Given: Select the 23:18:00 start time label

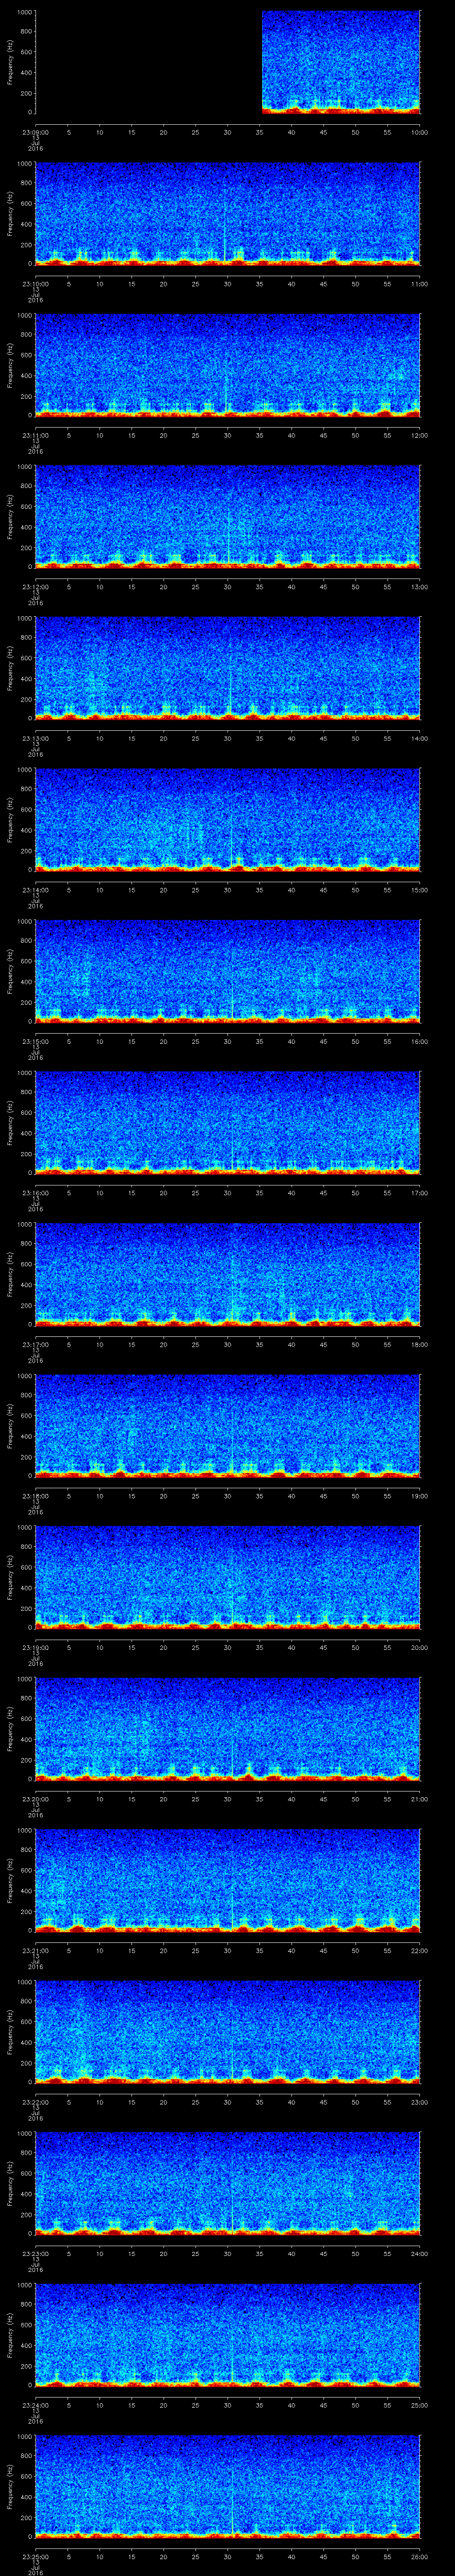Looking at the screenshot, I should click(x=36, y=1495).
